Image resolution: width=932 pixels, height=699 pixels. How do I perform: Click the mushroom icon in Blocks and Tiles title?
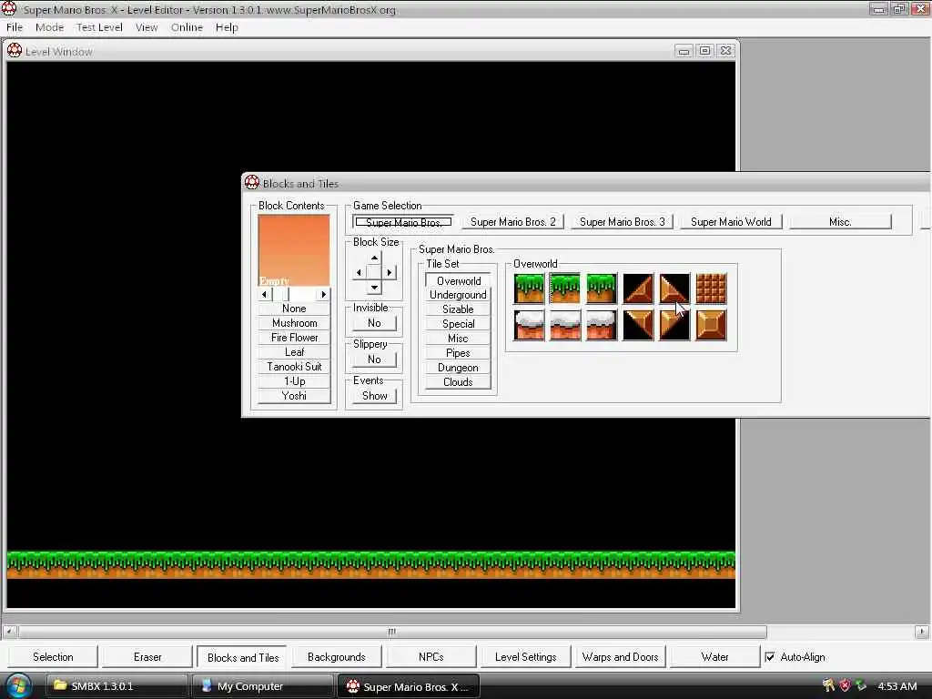pyautogui.click(x=252, y=182)
